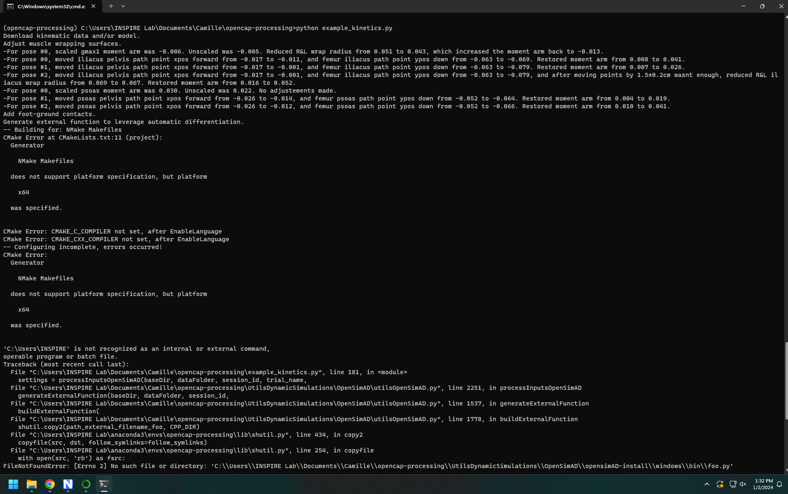Click the muted volume tray icon

coord(743,484)
